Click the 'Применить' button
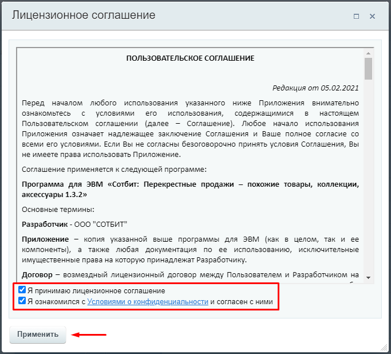The height and width of the screenshot is (354, 391). pos(38,335)
